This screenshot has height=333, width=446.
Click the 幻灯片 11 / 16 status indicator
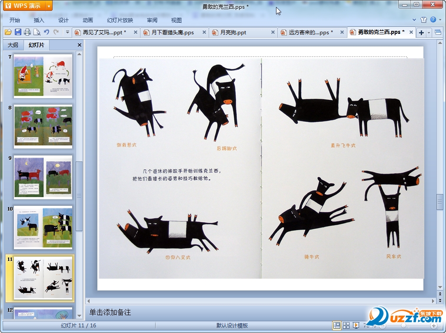pos(79,326)
